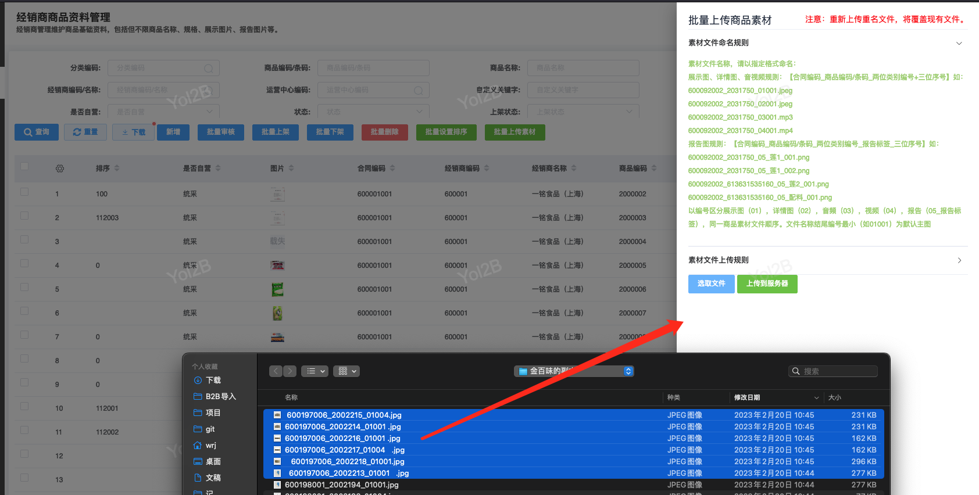This screenshot has height=495, width=979.
Task: Click the 新增 add button
Action: click(173, 132)
